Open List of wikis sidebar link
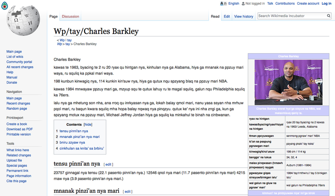335x196 pixels. point(15,57)
